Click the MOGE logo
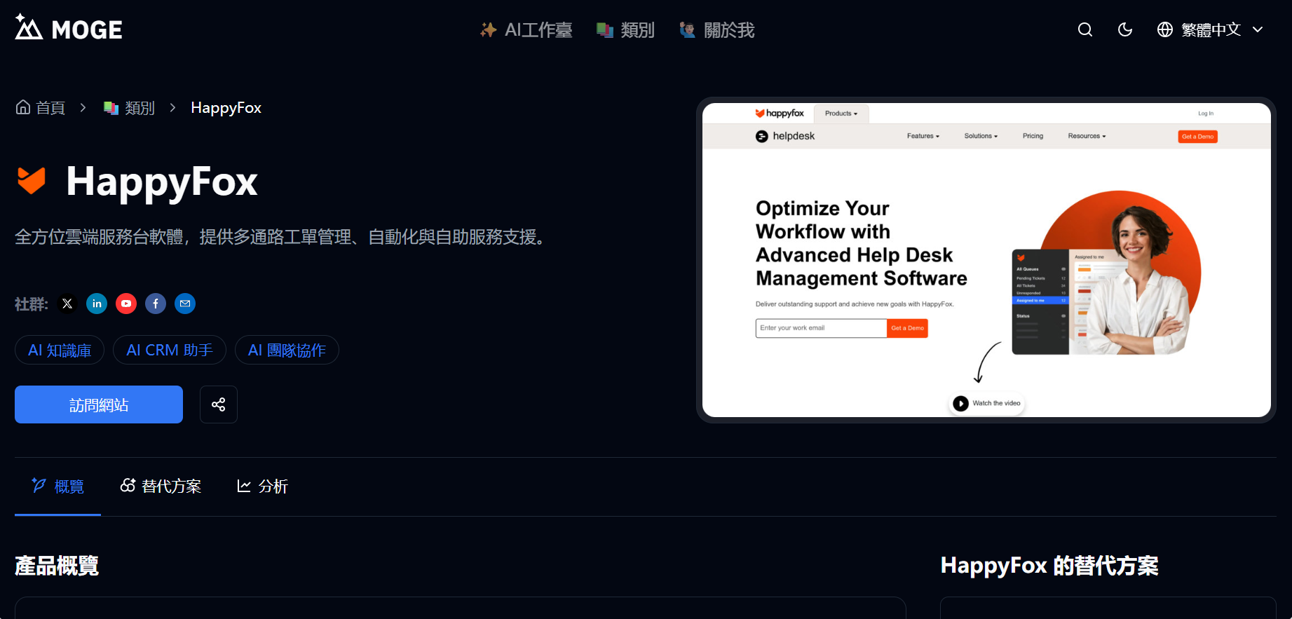Viewport: 1292px width, 619px height. pyautogui.click(x=69, y=29)
